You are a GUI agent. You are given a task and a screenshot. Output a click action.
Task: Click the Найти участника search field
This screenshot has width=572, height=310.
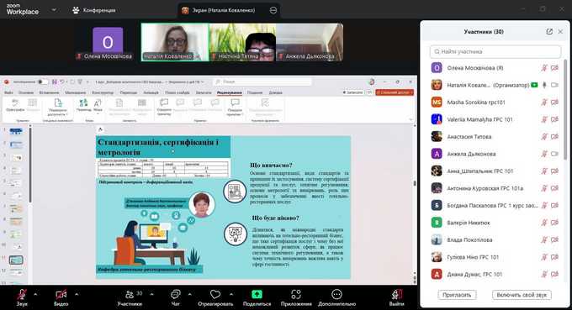(x=495, y=52)
